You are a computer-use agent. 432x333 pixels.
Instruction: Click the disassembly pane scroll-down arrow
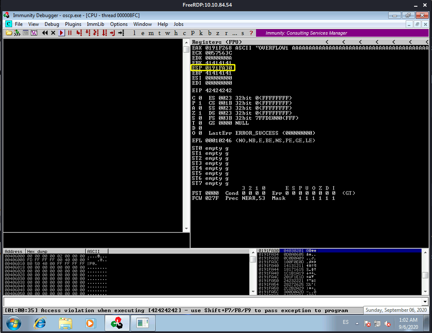click(186, 229)
